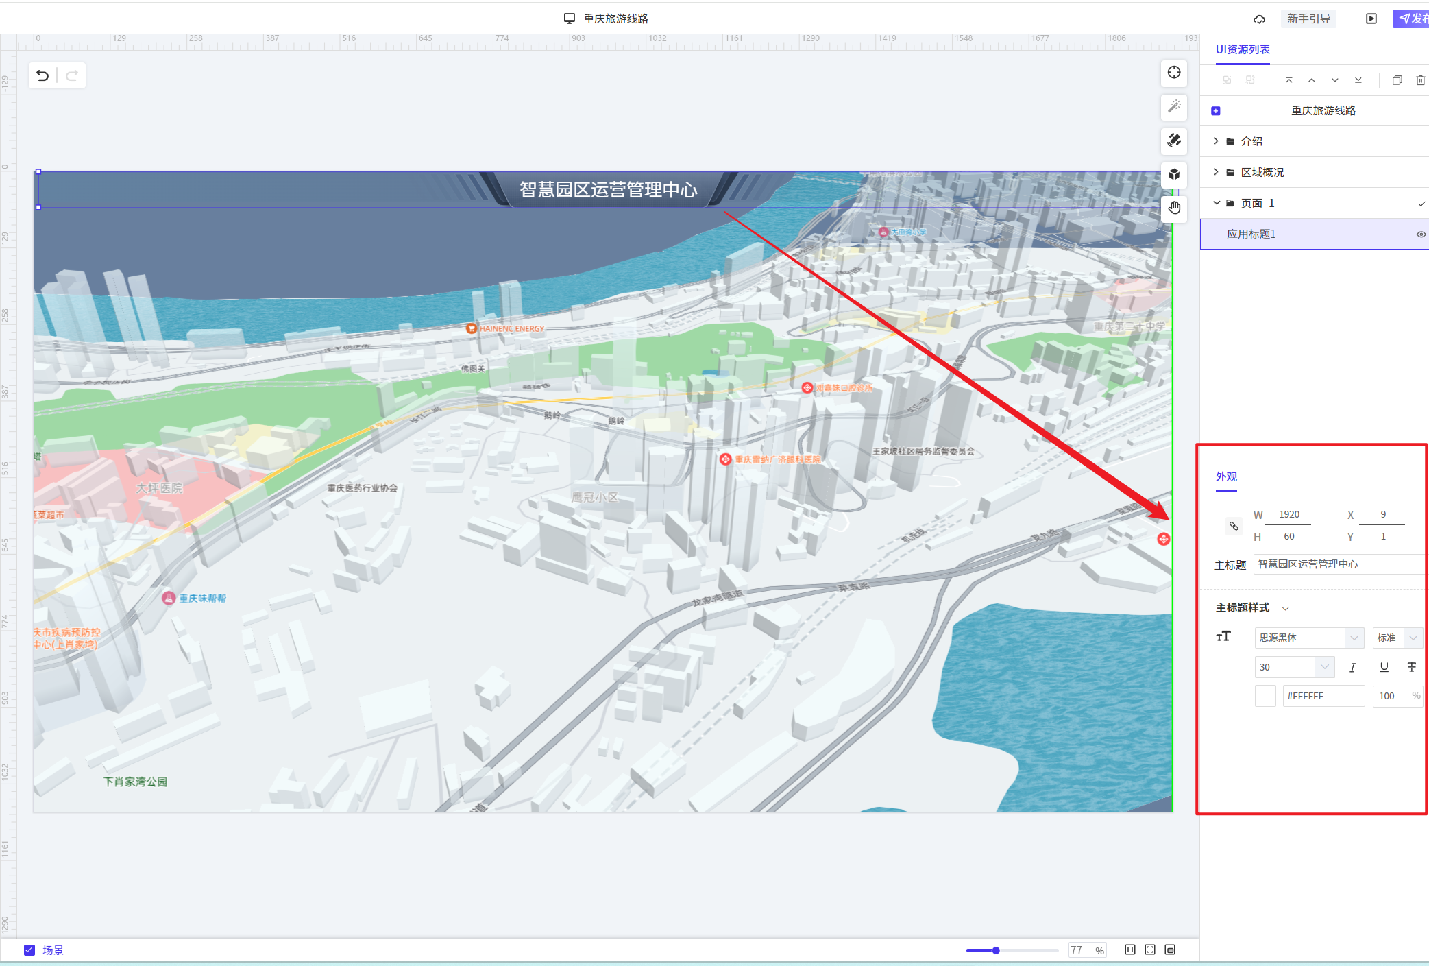Select the pencil ruler measure tool

(1174, 140)
